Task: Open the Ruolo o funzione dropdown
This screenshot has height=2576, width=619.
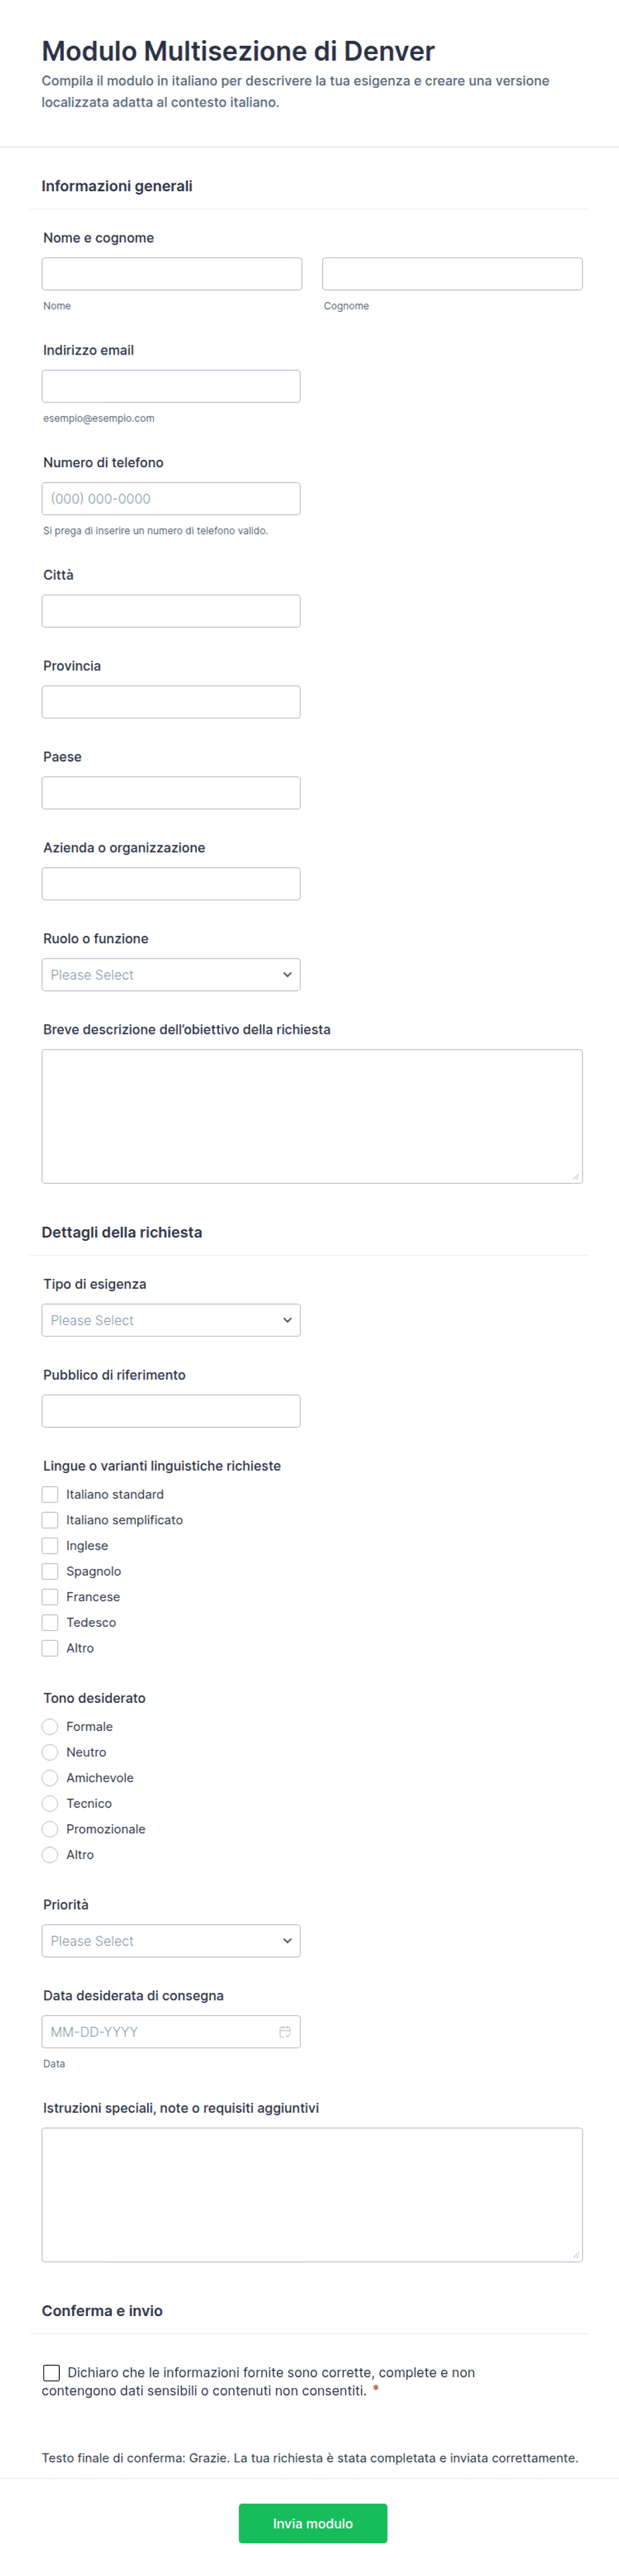Action: coord(170,974)
